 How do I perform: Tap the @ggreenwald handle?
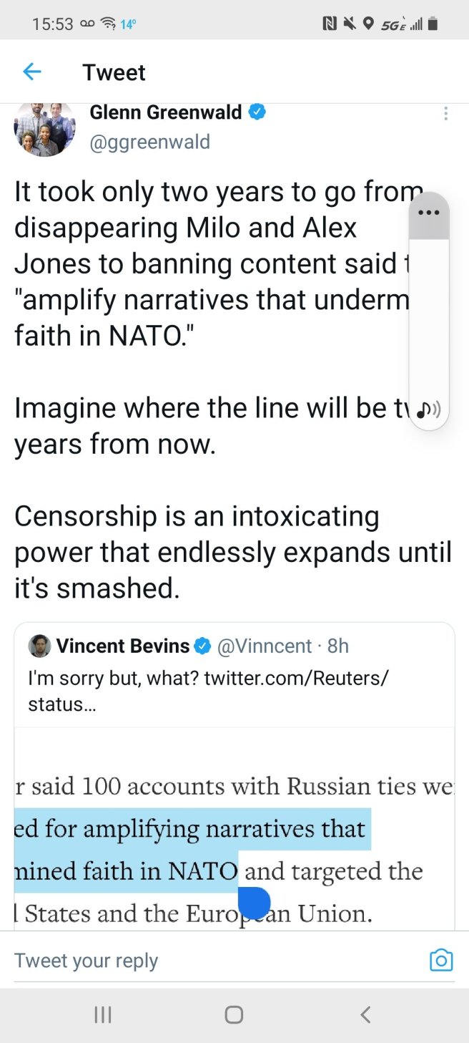coord(149,142)
